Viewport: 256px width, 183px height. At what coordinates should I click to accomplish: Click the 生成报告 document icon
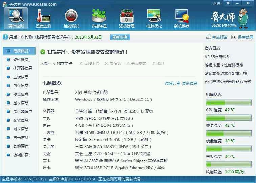tap(208, 37)
